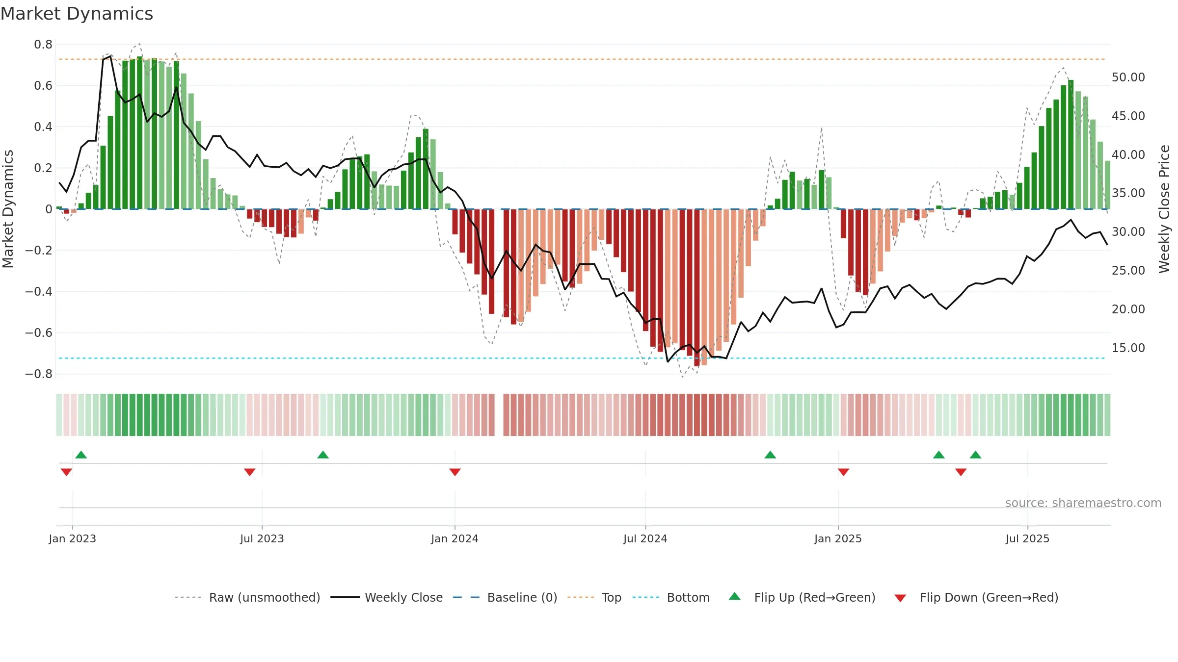Click the 50.00 right axis price label
This screenshot has width=1178, height=662.
tap(1128, 77)
